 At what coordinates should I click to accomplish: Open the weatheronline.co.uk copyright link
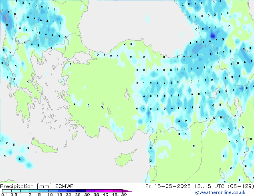[220, 192]
